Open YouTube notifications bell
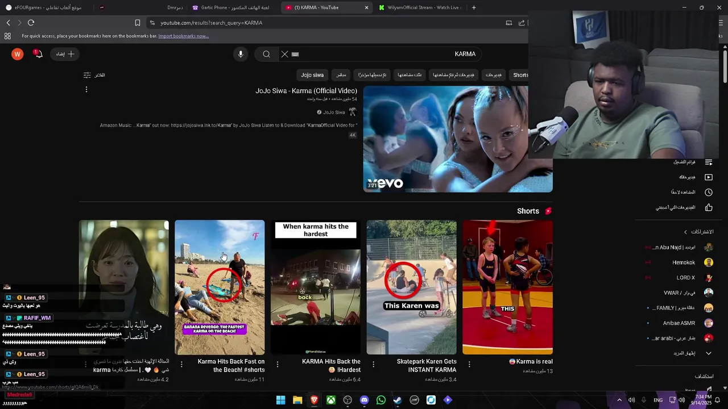The height and width of the screenshot is (409, 728). pyautogui.click(x=38, y=54)
